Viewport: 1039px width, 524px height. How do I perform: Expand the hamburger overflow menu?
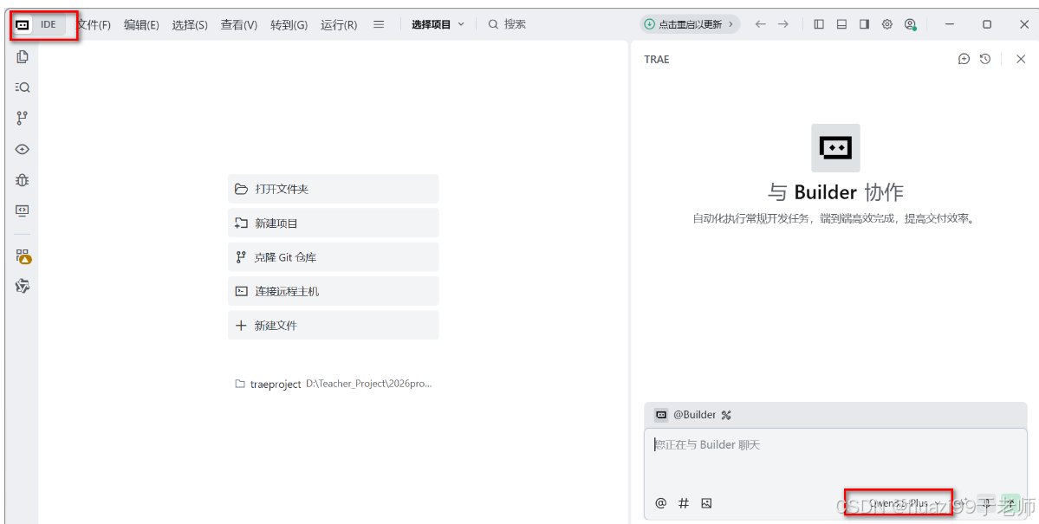(x=379, y=24)
